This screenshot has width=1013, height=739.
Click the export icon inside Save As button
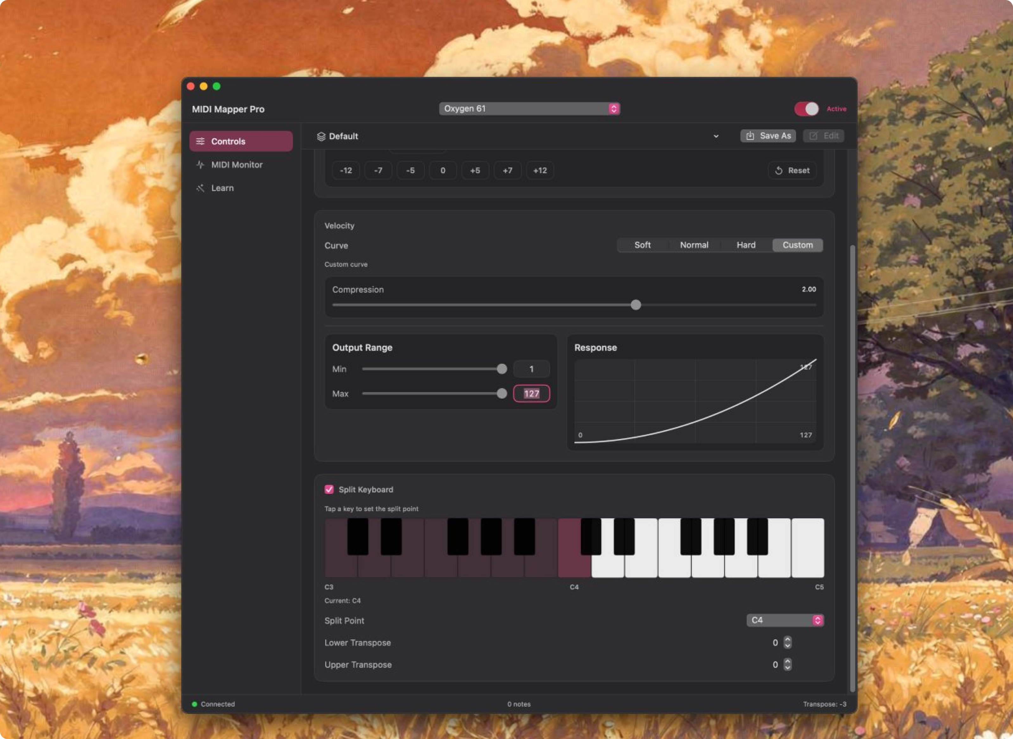(751, 135)
